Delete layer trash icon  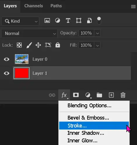[123, 95]
